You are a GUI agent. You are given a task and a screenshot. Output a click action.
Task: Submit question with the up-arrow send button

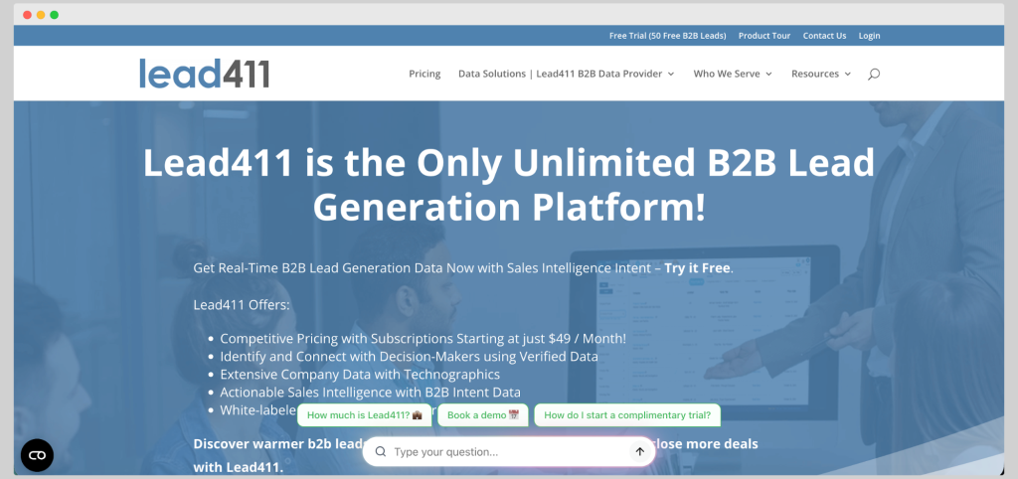pyautogui.click(x=639, y=452)
